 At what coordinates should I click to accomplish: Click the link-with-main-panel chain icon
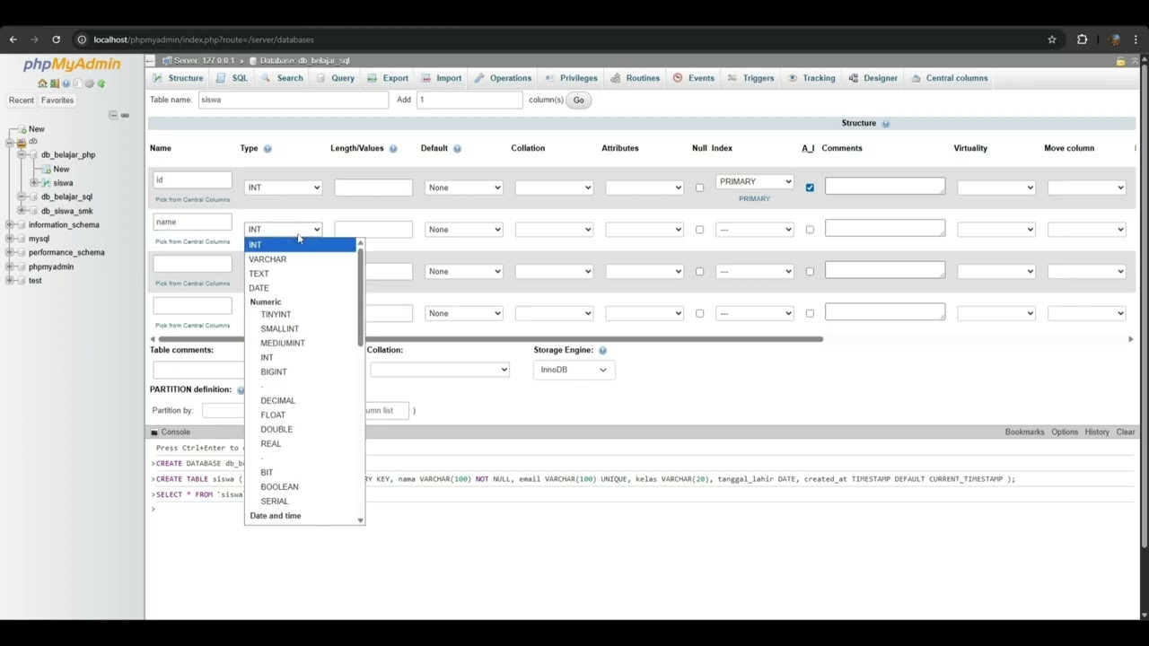pos(125,115)
